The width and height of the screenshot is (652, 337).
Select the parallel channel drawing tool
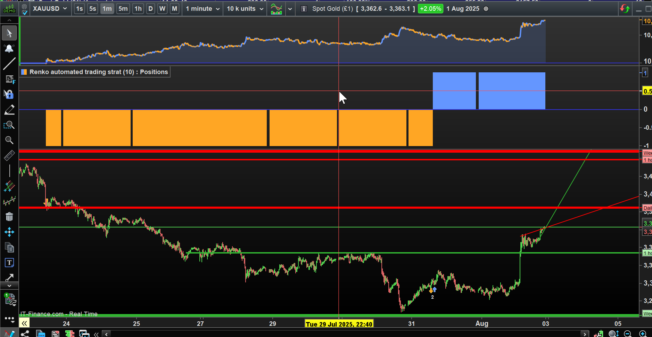(x=9, y=186)
